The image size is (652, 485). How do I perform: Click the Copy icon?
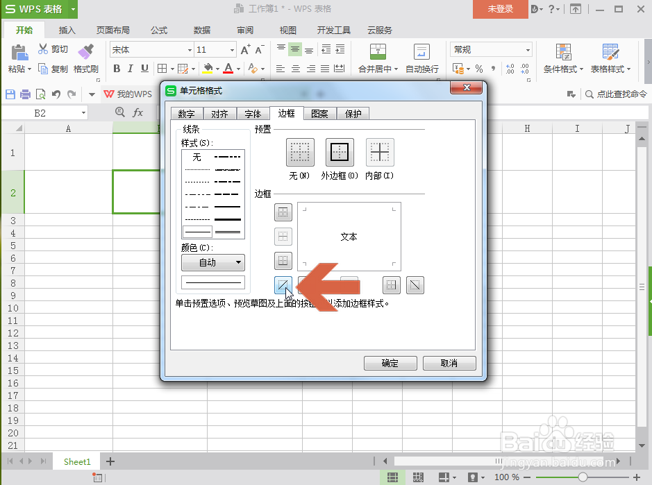point(43,69)
